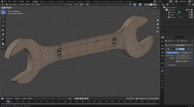The width and height of the screenshot is (194, 107).
Task: Switch orthographic/perspective with the grid icon
Action: tap(157, 32)
